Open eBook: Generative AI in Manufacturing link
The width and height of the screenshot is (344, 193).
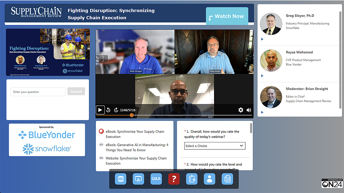click(137, 147)
